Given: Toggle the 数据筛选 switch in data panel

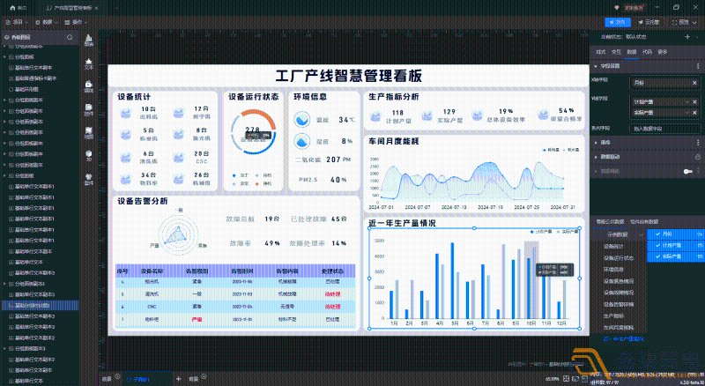Looking at the screenshot, I should click(688, 171).
